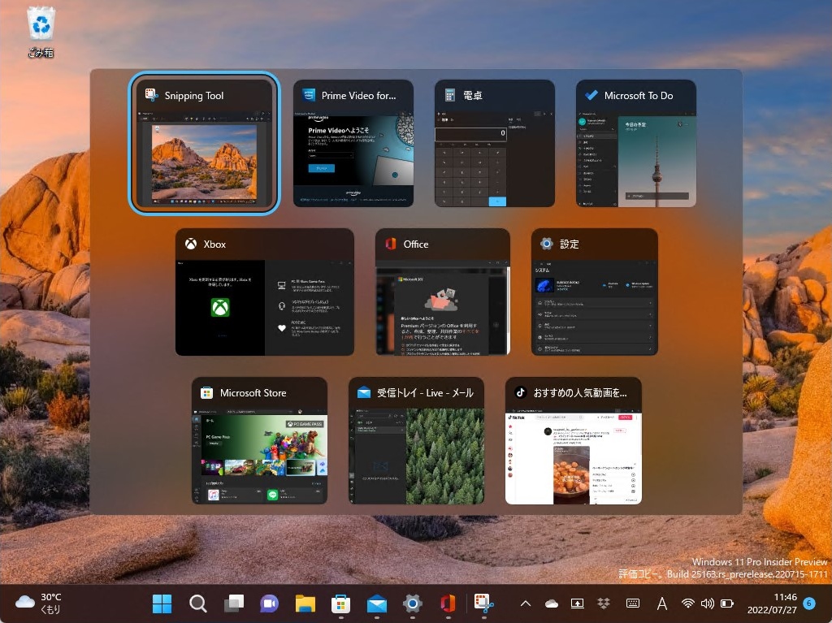832x623 pixels.
Task: Switch to the 電卓 calculator window
Action: pyautogui.click(x=495, y=143)
